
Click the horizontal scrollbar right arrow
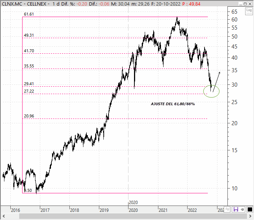(250, 216)
